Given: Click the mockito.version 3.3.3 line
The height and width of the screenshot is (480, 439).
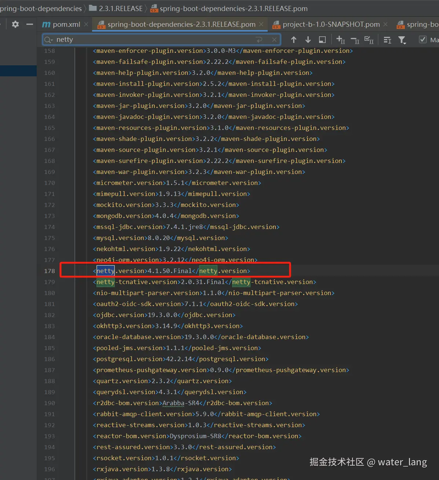Looking at the screenshot, I should point(166,205).
